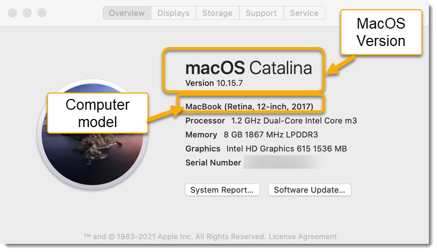
Task: Open the License Agreement link
Action: coord(302,236)
